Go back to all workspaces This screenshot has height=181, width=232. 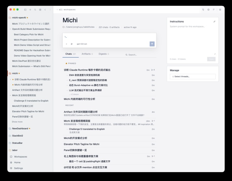[66, 10]
